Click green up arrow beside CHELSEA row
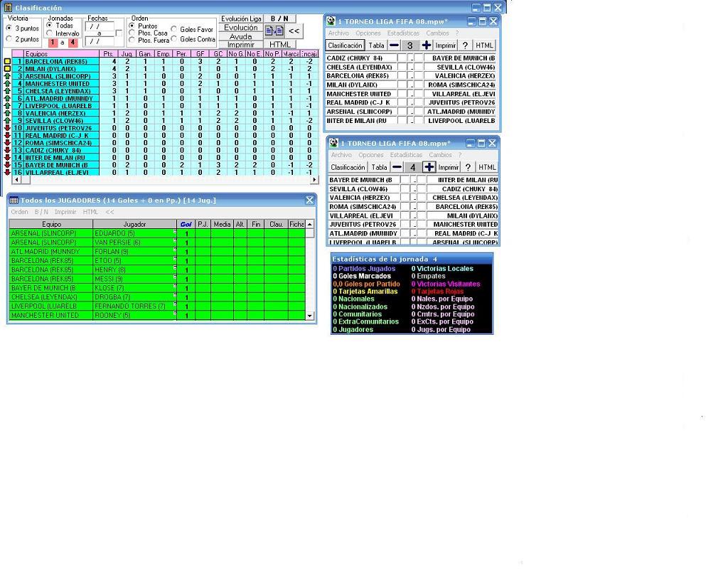The width and height of the screenshot is (728, 583). coord(7,91)
